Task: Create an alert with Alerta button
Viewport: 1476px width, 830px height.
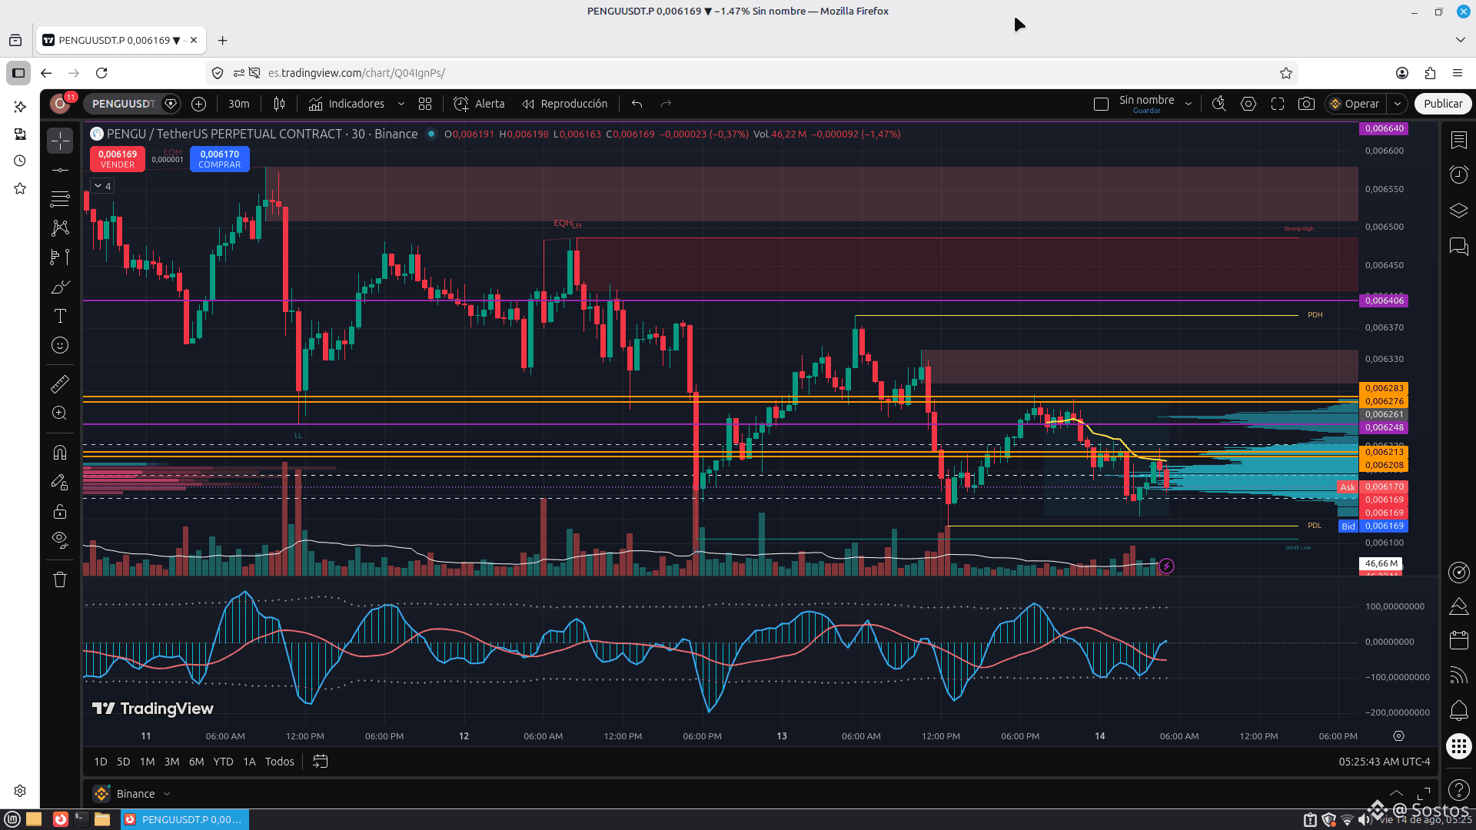Action: 479,104
